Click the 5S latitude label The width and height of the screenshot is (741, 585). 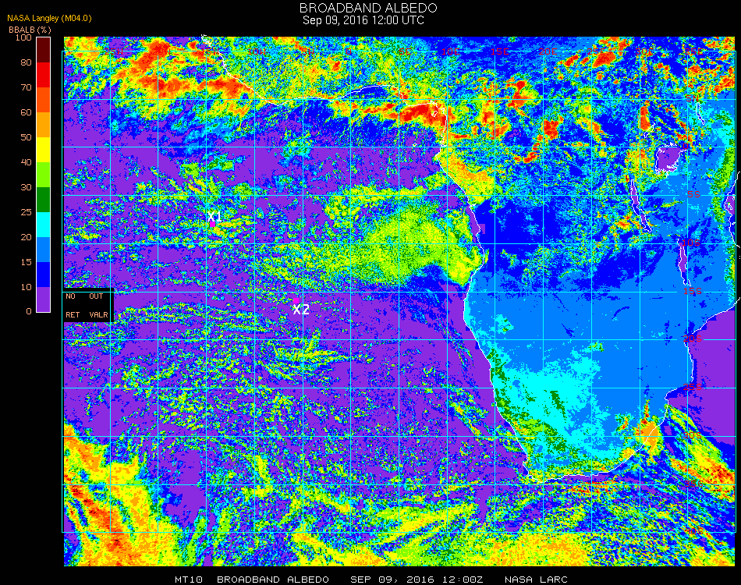[x=693, y=194]
